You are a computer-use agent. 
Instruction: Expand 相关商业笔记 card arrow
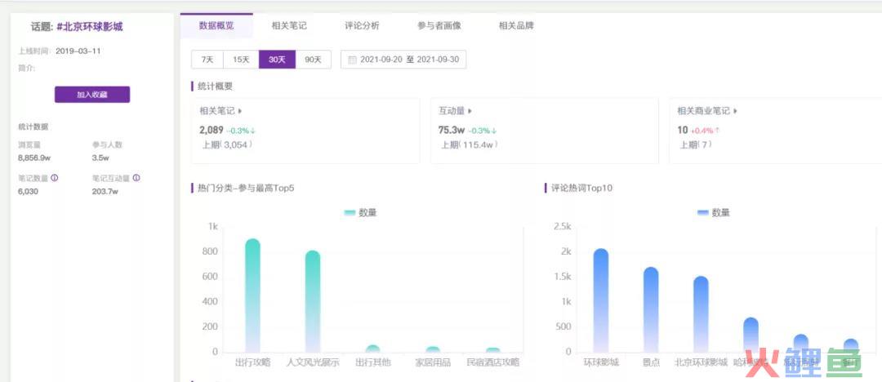click(735, 111)
